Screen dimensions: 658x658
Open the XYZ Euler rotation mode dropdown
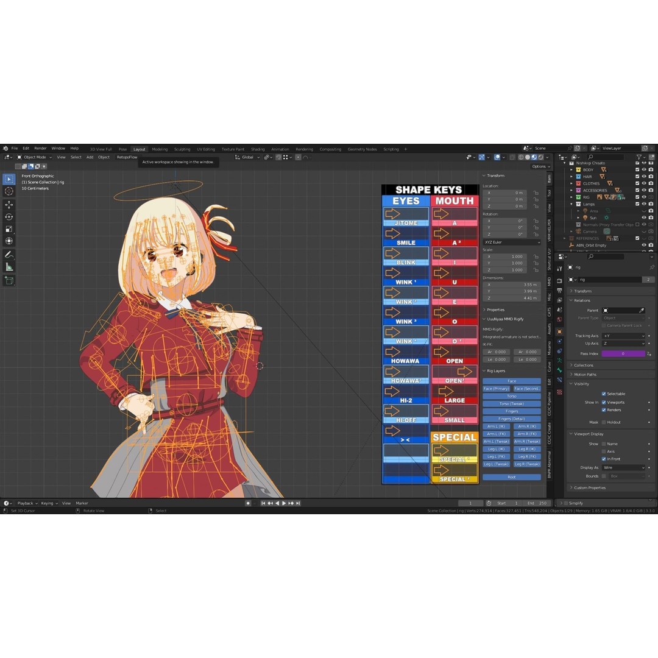(512, 242)
